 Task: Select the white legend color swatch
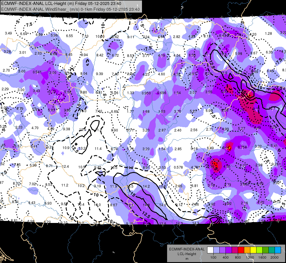(210, 250)
